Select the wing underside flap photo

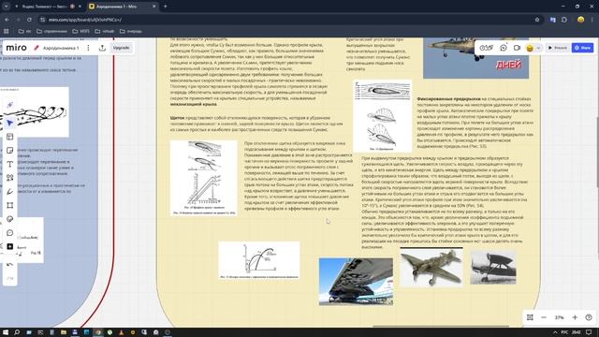coord(356,282)
